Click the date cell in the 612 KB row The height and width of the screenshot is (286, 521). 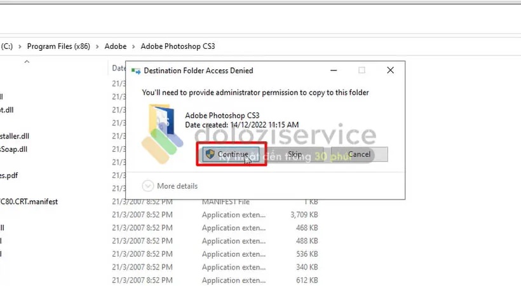[x=142, y=280]
